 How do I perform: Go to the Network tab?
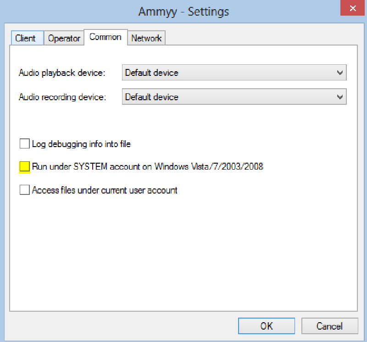(x=146, y=38)
